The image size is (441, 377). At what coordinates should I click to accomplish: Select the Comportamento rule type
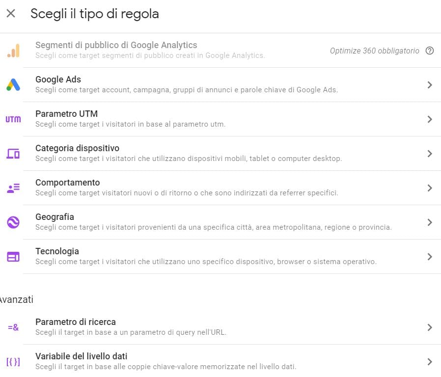point(68,183)
